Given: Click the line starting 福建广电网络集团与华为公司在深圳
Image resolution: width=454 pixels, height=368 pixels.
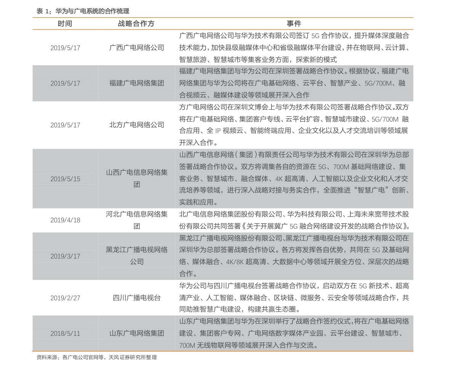Looking at the screenshot, I should pos(294,71).
